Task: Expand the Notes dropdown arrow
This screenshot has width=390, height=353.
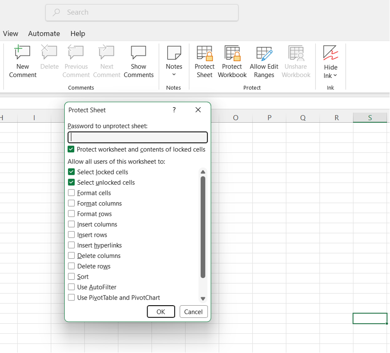Action: tap(174, 75)
